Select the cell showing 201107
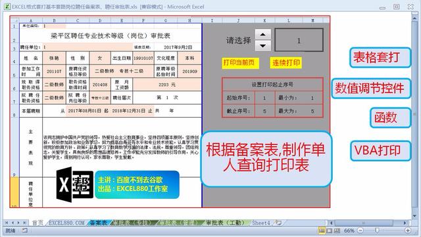 (54, 72)
